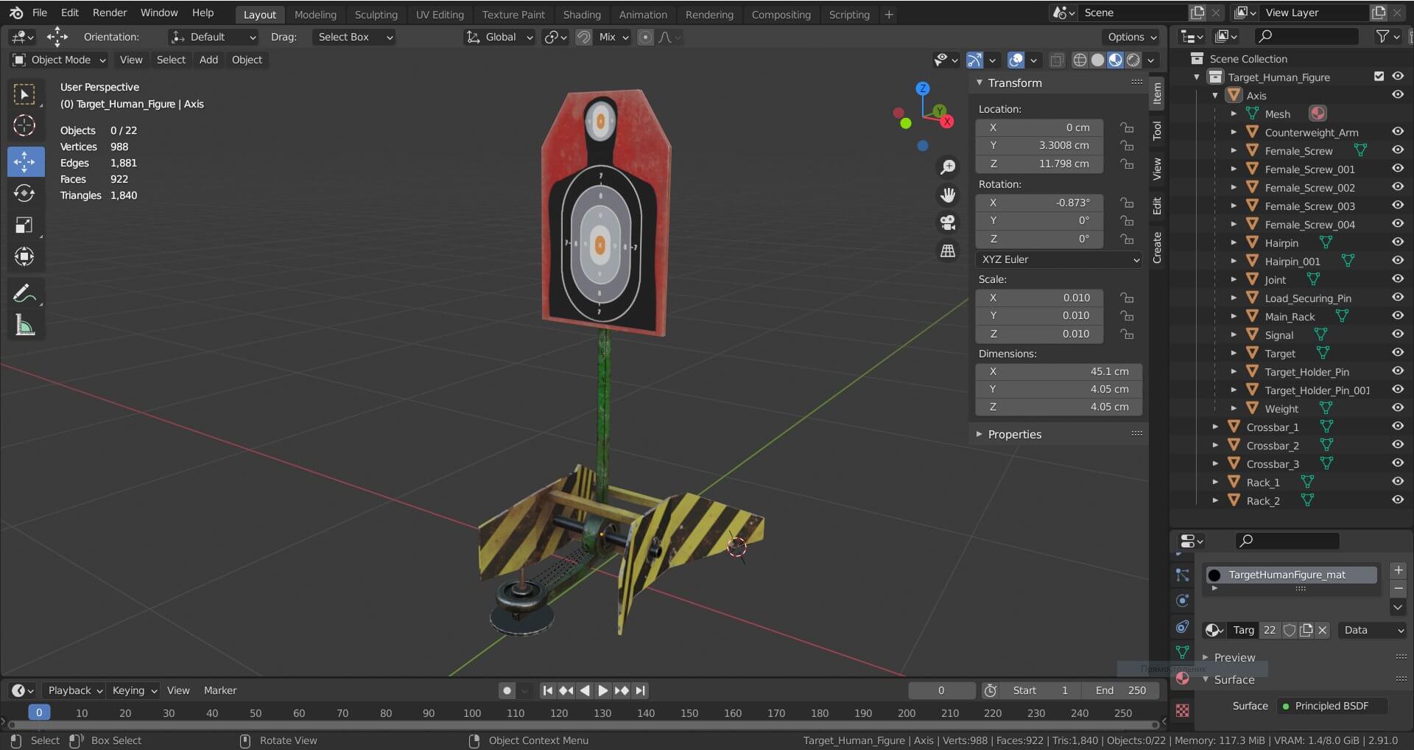The width and height of the screenshot is (1414, 750).
Task: Click the zoom magnifier viewport icon
Action: click(x=948, y=167)
